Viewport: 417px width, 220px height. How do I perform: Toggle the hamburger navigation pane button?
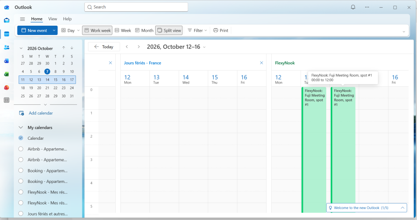click(x=23, y=19)
